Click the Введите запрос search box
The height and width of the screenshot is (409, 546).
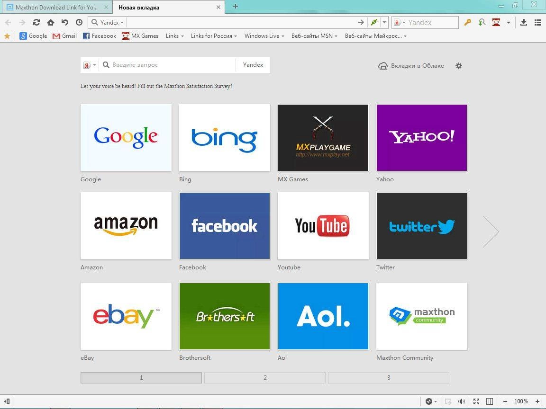pos(167,65)
